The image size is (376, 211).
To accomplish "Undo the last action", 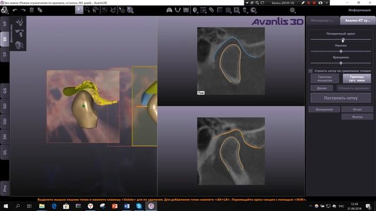I will (x=15, y=11).
